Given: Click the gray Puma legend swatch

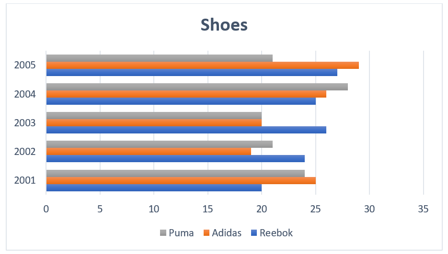Looking at the screenshot, I should [x=163, y=233].
